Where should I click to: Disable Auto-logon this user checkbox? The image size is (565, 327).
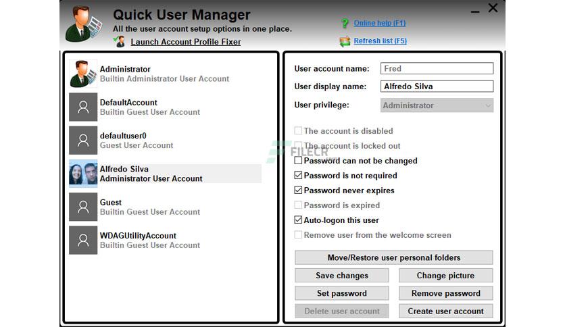tap(298, 220)
